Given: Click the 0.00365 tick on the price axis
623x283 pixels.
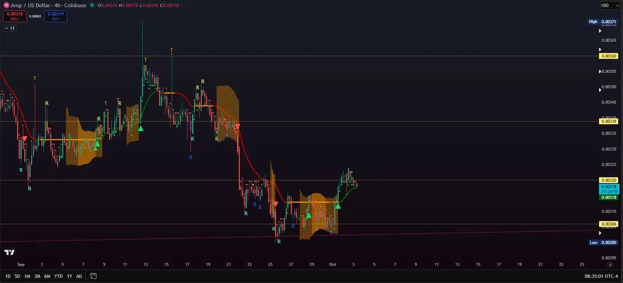Looking at the screenshot, I should [x=608, y=40].
